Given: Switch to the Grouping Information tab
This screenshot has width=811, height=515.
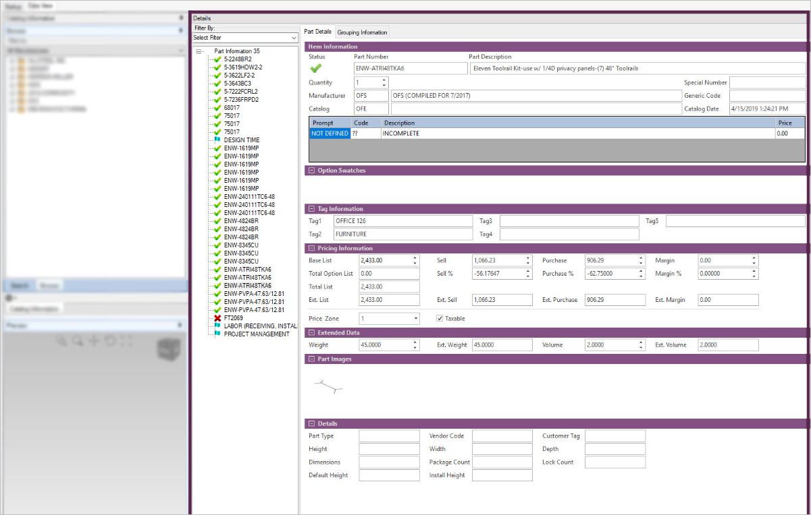Looking at the screenshot, I should click(x=362, y=32).
